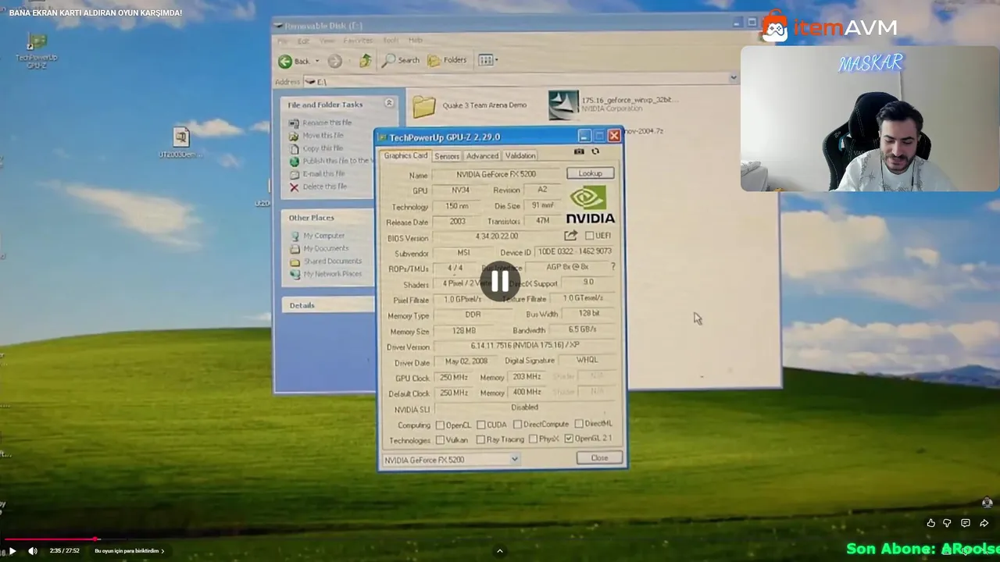Expand the Other Places panel header
1000x562 pixels.
coord(328,218)
